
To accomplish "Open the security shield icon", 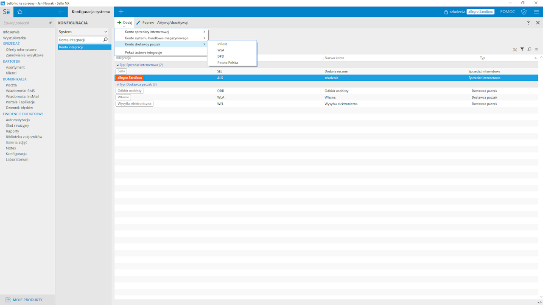I will pyautogui.click(x=524, y=12).
